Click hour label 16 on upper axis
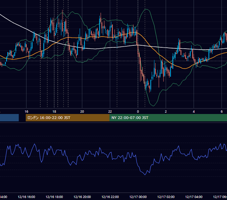The height and width of the screenshot is (200, 227). click(26, 112)
